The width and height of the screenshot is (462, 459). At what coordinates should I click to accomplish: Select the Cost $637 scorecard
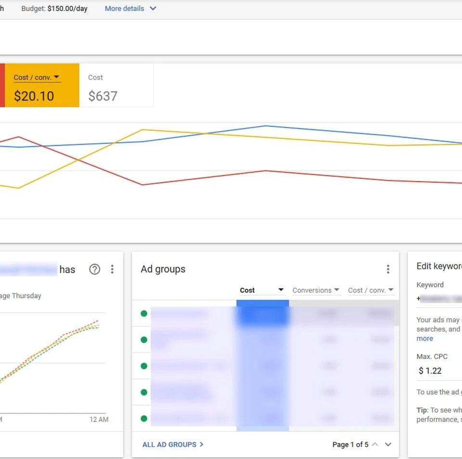pos(116,86)
